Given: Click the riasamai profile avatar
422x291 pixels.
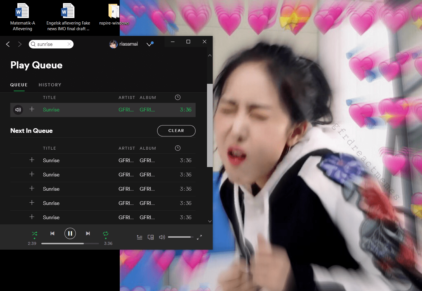Looking at the screenshot, I should [113, 44].
